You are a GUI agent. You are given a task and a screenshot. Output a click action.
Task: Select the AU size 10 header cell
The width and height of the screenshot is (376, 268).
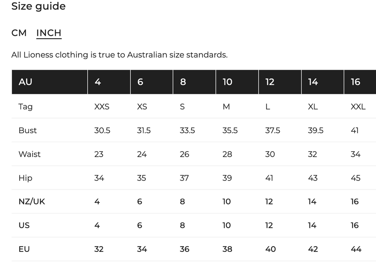(x=237, y=82)
